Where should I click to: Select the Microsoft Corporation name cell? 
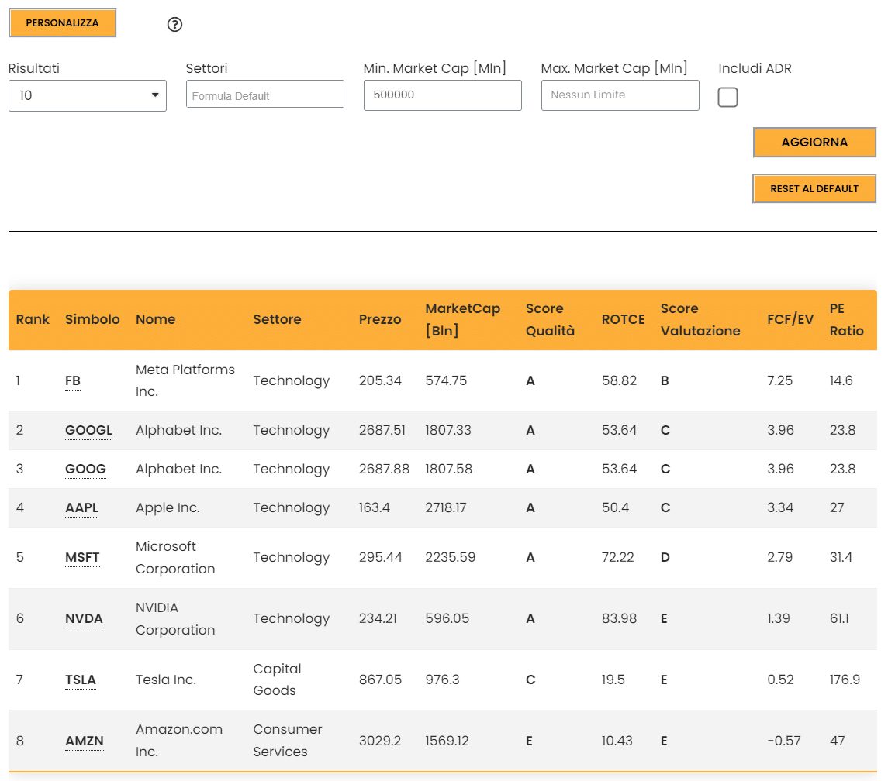point(175,557)
